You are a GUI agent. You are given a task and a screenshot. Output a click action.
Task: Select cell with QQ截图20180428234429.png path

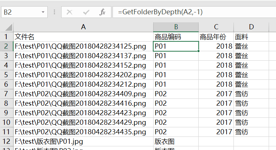click(83, 122)
